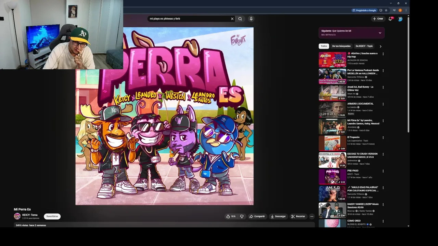Open options for Anuel AA La Última Vez
Screen dimensions: 438x246
click(x=383, y=87)
